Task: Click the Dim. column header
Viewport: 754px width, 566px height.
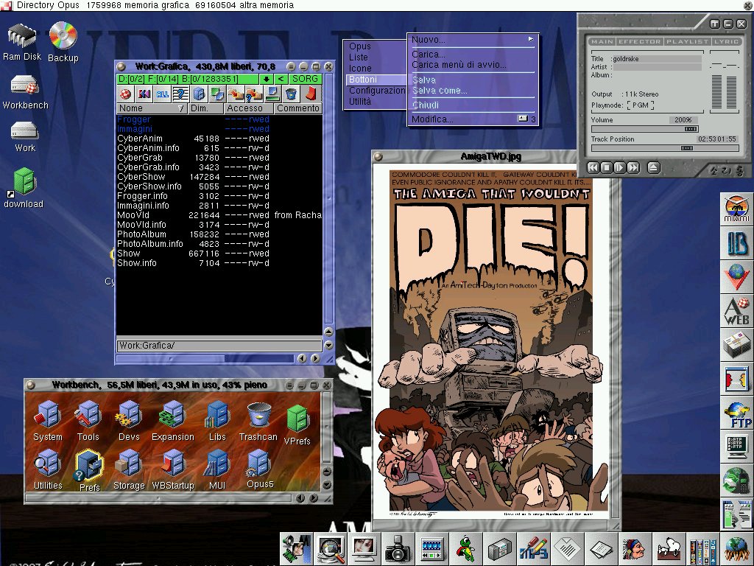Action: pyautogui.click(x=205, y=108)
